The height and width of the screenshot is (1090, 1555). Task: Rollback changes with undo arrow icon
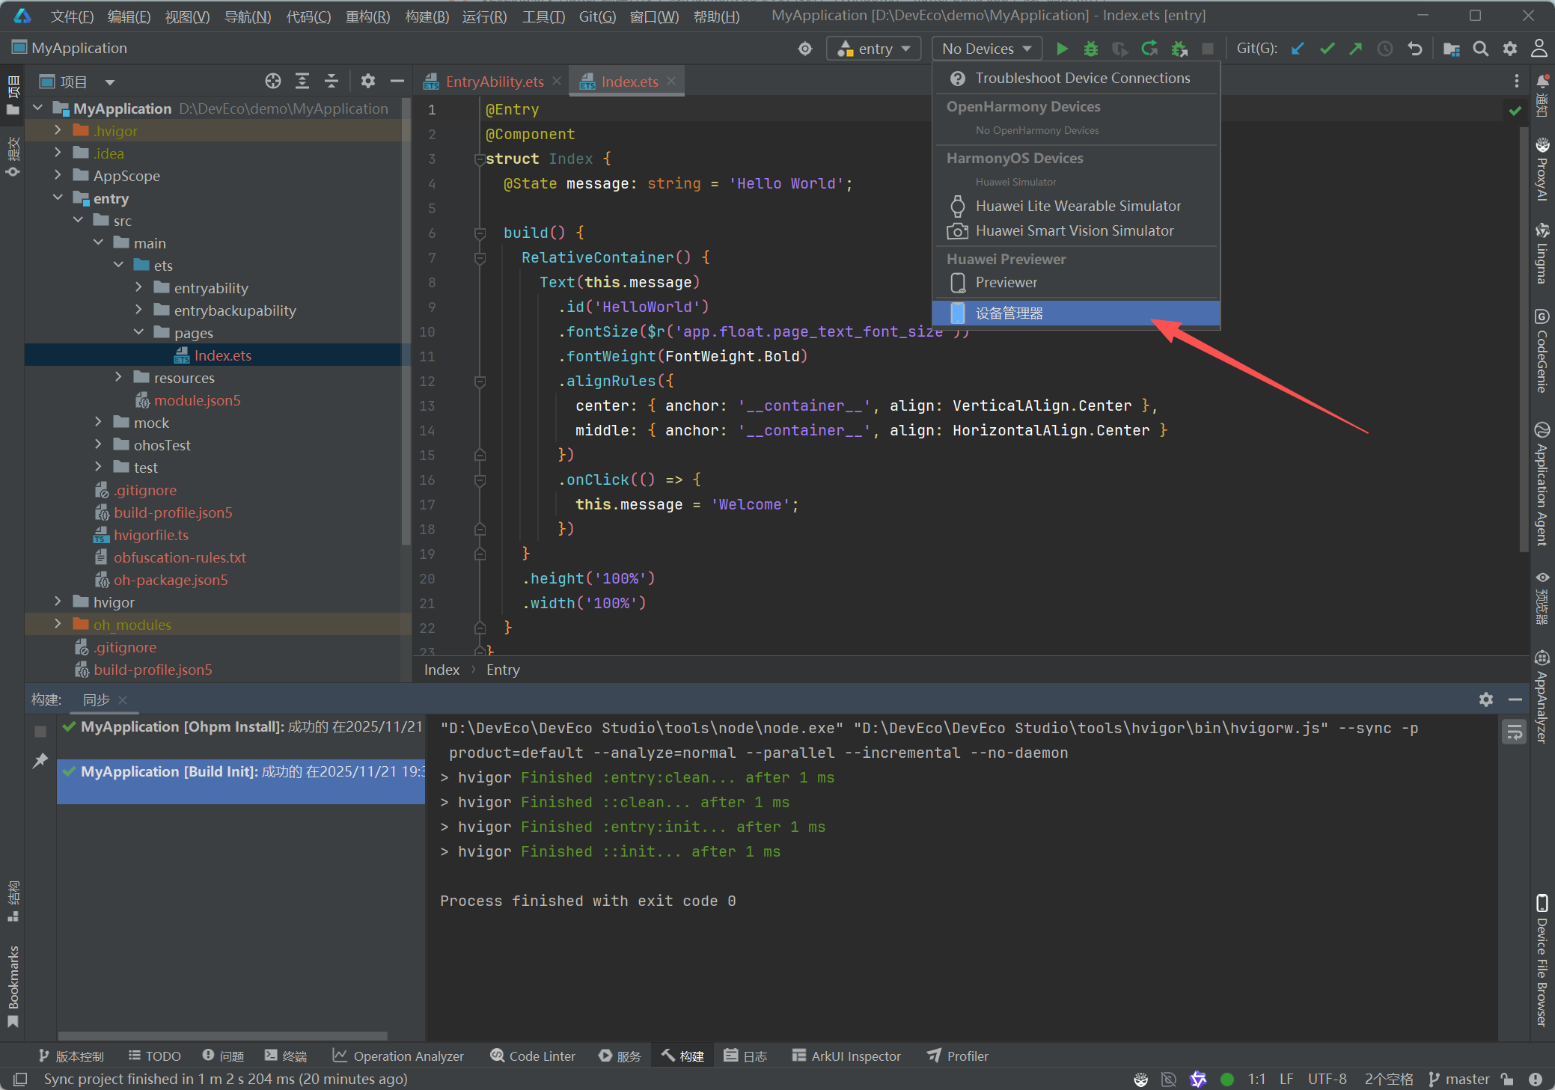[1414, 49]
